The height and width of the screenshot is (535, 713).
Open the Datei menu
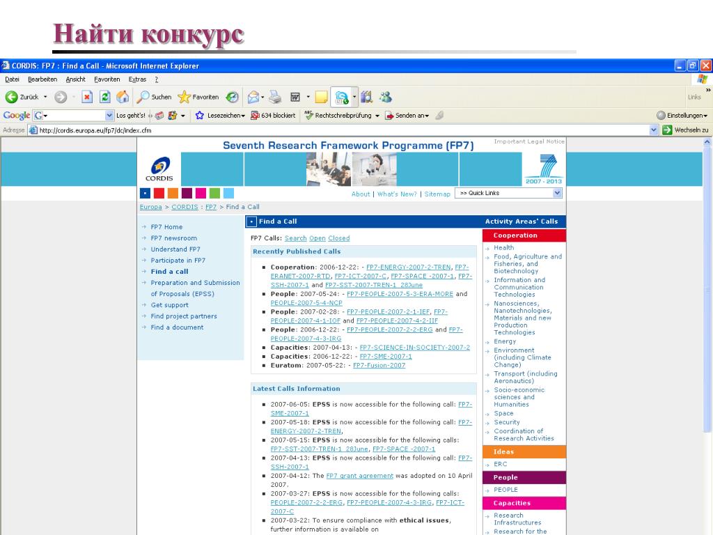(x=13, y=79)
